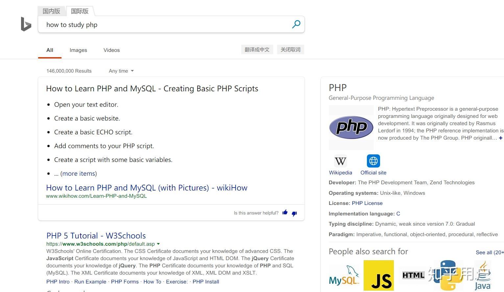Expand PHP description with plus sign

[500, 138]
